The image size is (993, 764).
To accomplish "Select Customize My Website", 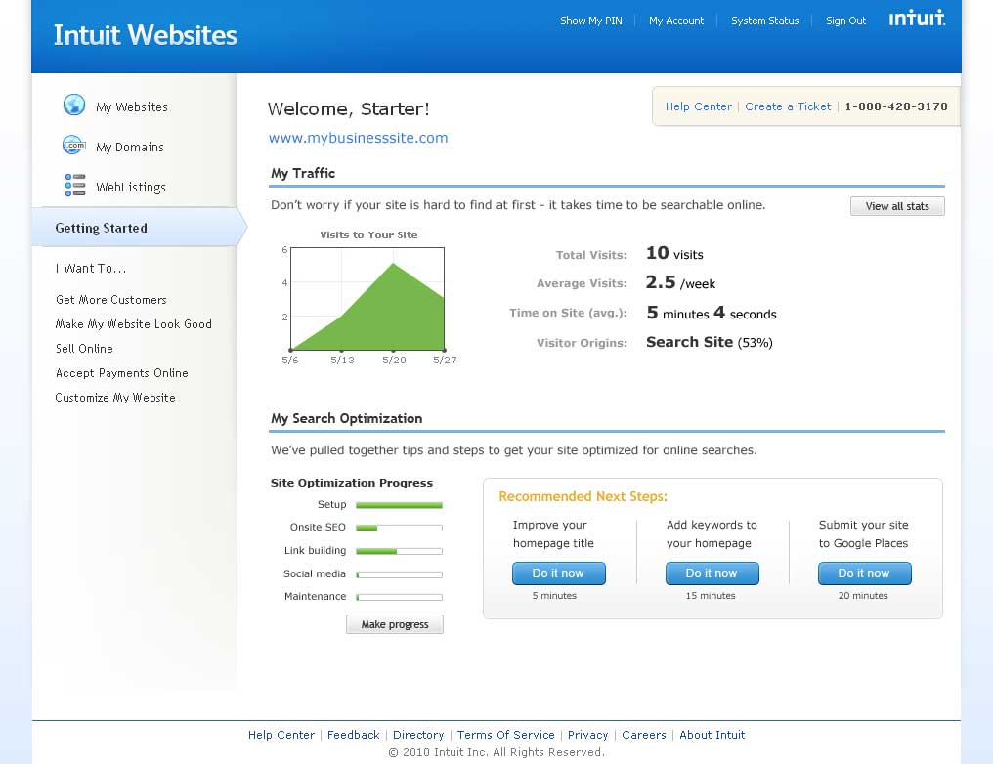I will pos(115,398).
